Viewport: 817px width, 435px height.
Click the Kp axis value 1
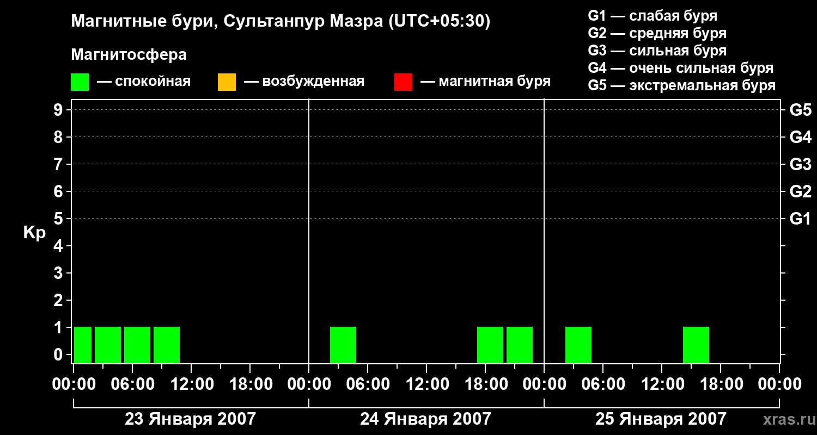(x=59, y=327)
